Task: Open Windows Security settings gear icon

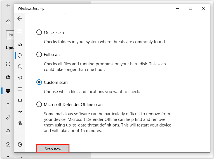Action: tap(20, 144)
